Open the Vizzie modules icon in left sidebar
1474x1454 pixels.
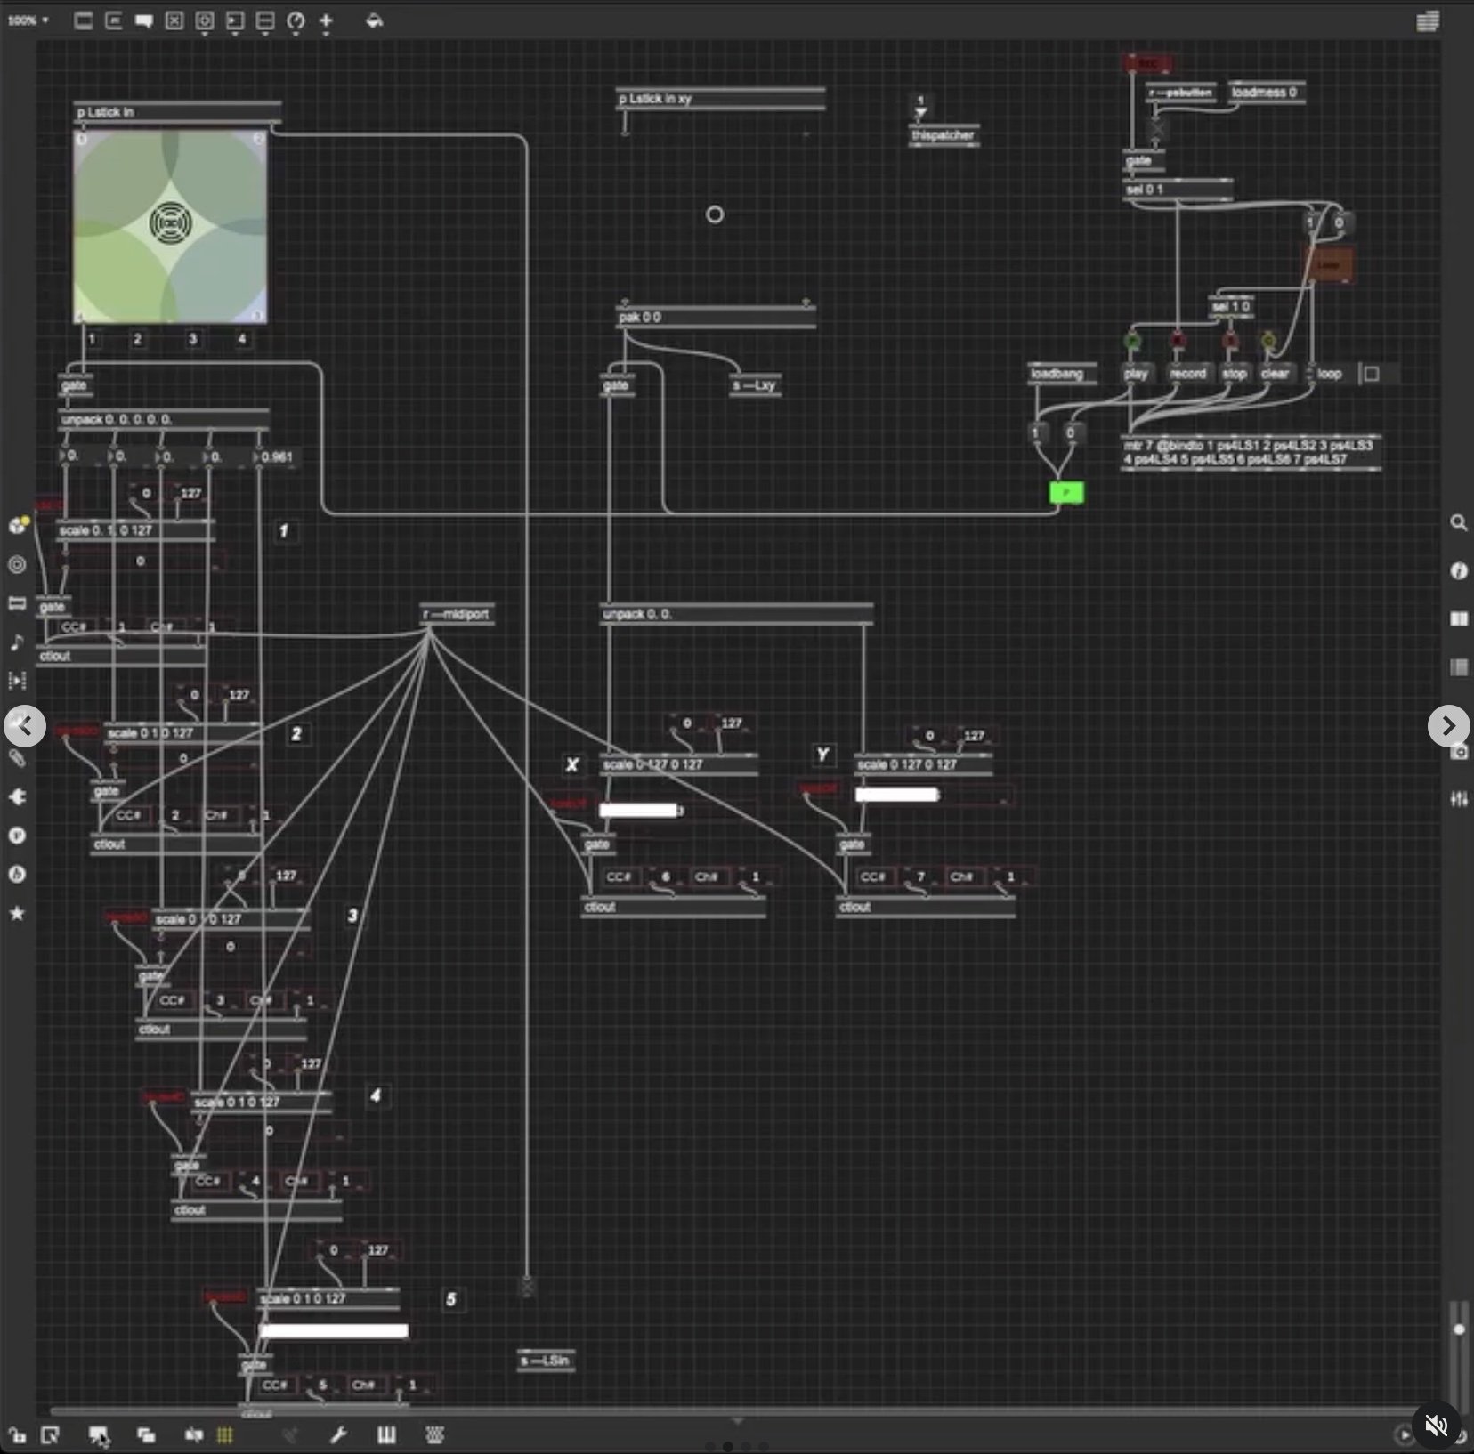pos(17,836)
